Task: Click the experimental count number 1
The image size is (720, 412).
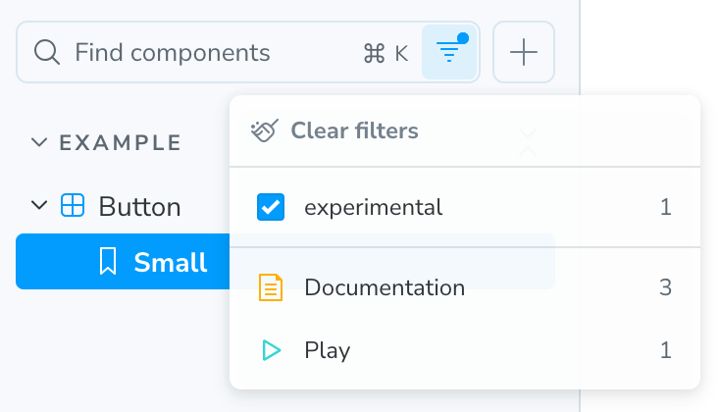Action: point(666,207)
